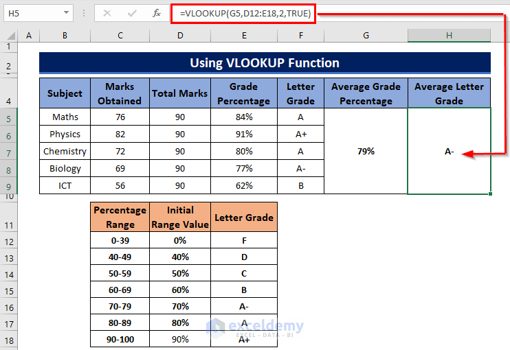
Task: Click the 'Percentage Range' header cell
Action: click(x=120, y=218)
